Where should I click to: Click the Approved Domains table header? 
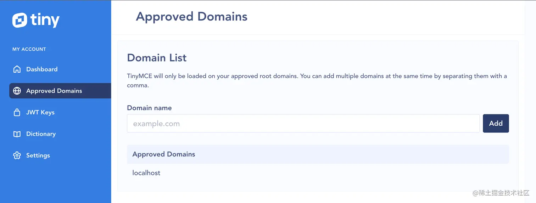[x=164, y=154]
